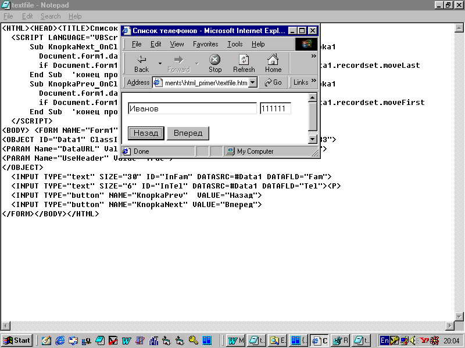
Task: Open Internet Explorer Help menu
Action: (x=258, y=44)
